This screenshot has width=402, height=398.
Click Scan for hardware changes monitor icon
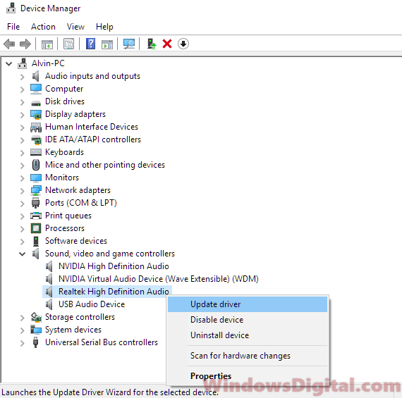129,44
